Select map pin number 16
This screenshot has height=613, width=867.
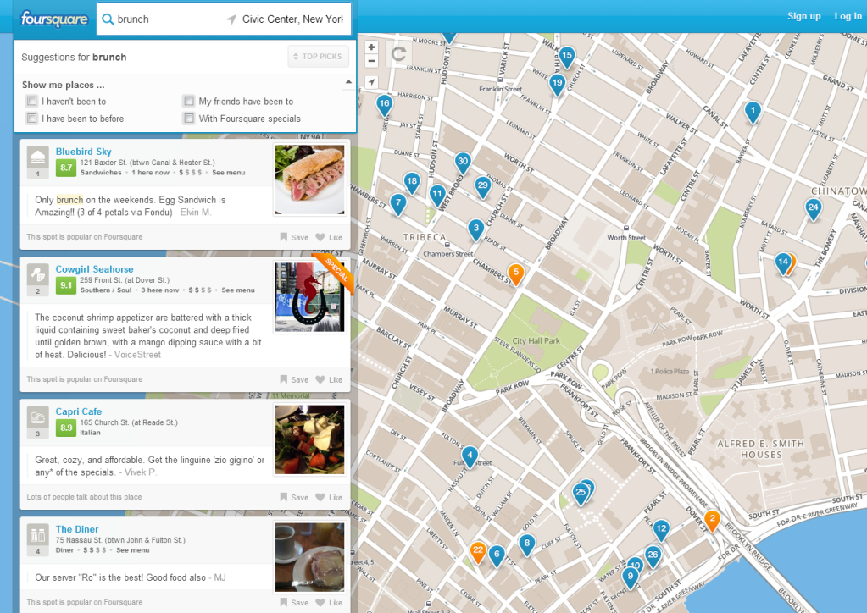[384, 105]
